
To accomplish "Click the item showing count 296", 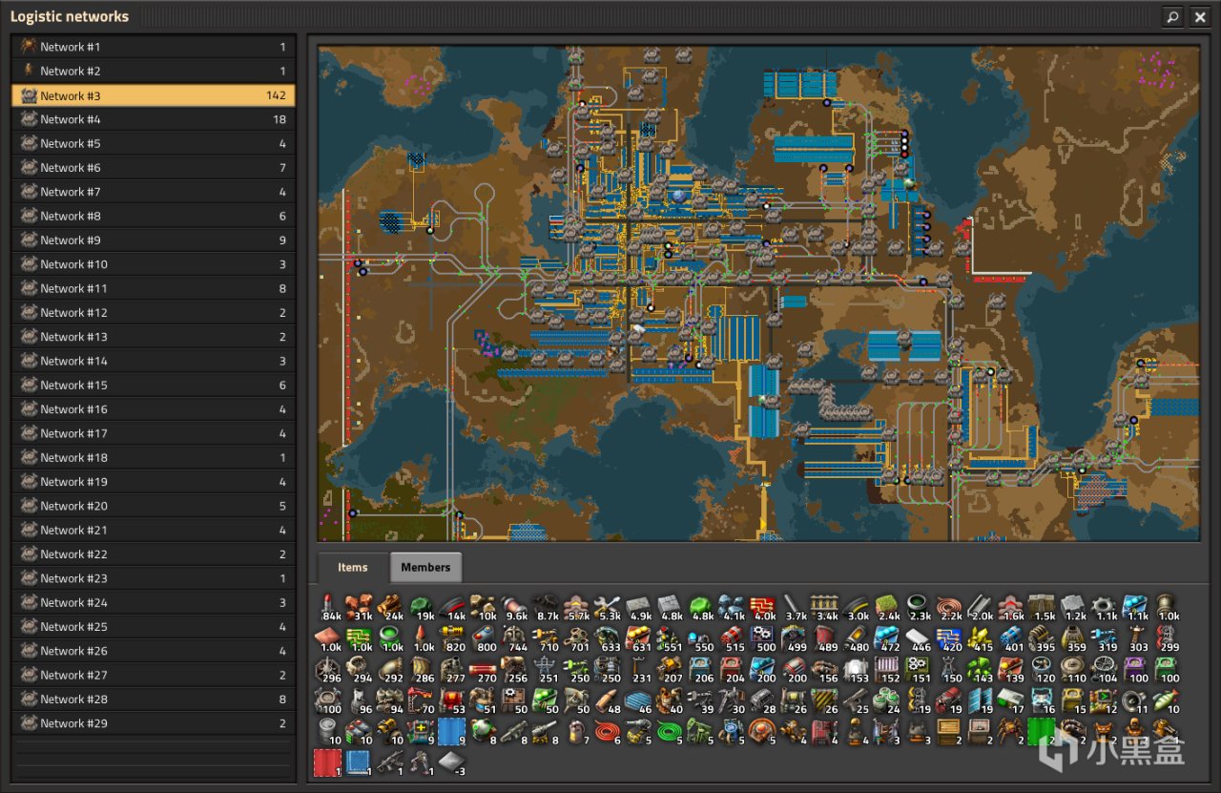I will click(328, 669).
